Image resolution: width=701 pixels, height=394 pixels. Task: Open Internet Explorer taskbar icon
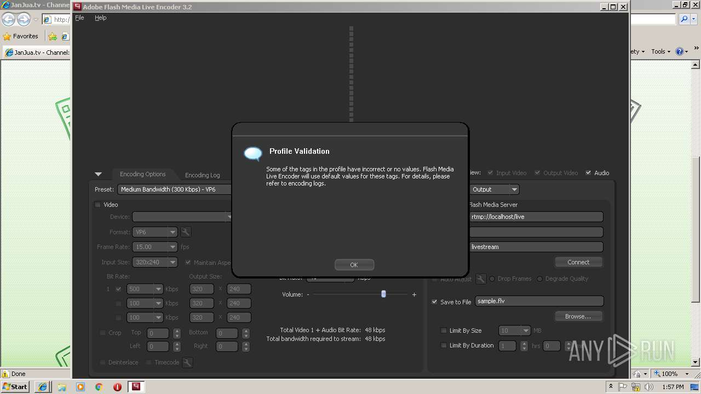point(43,387)
